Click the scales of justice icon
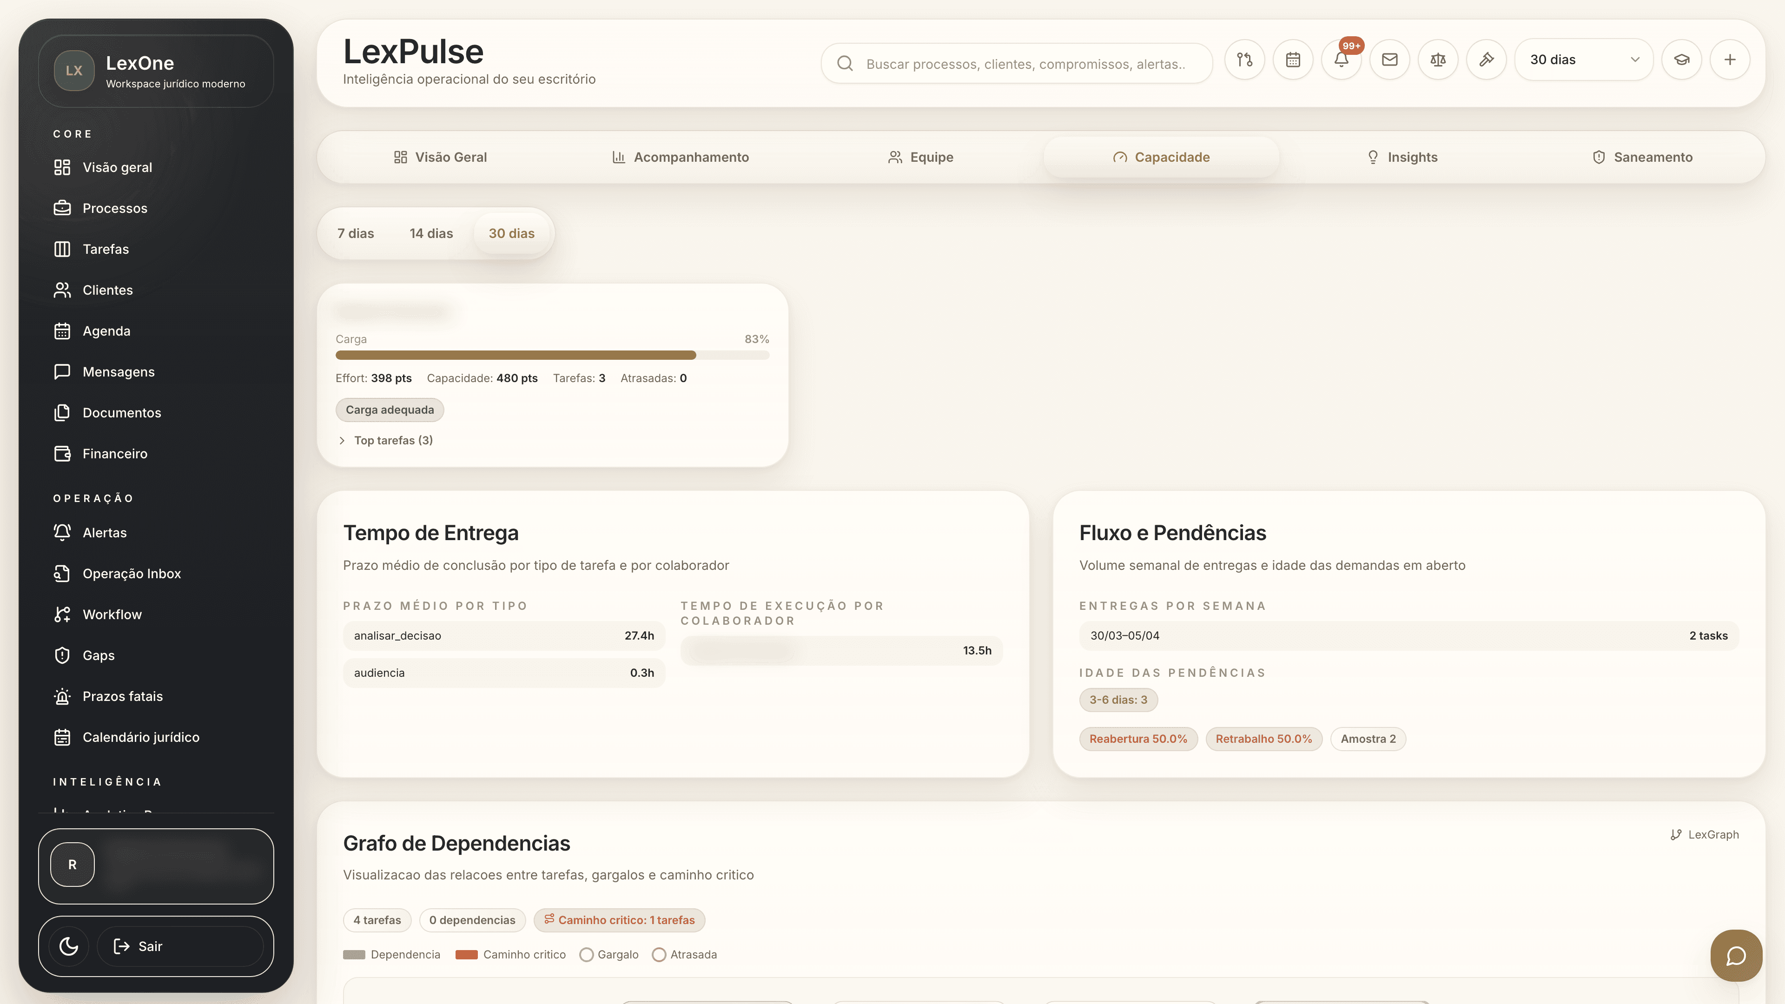This screenshot has width=1785, height=1004. (1438, 60)
